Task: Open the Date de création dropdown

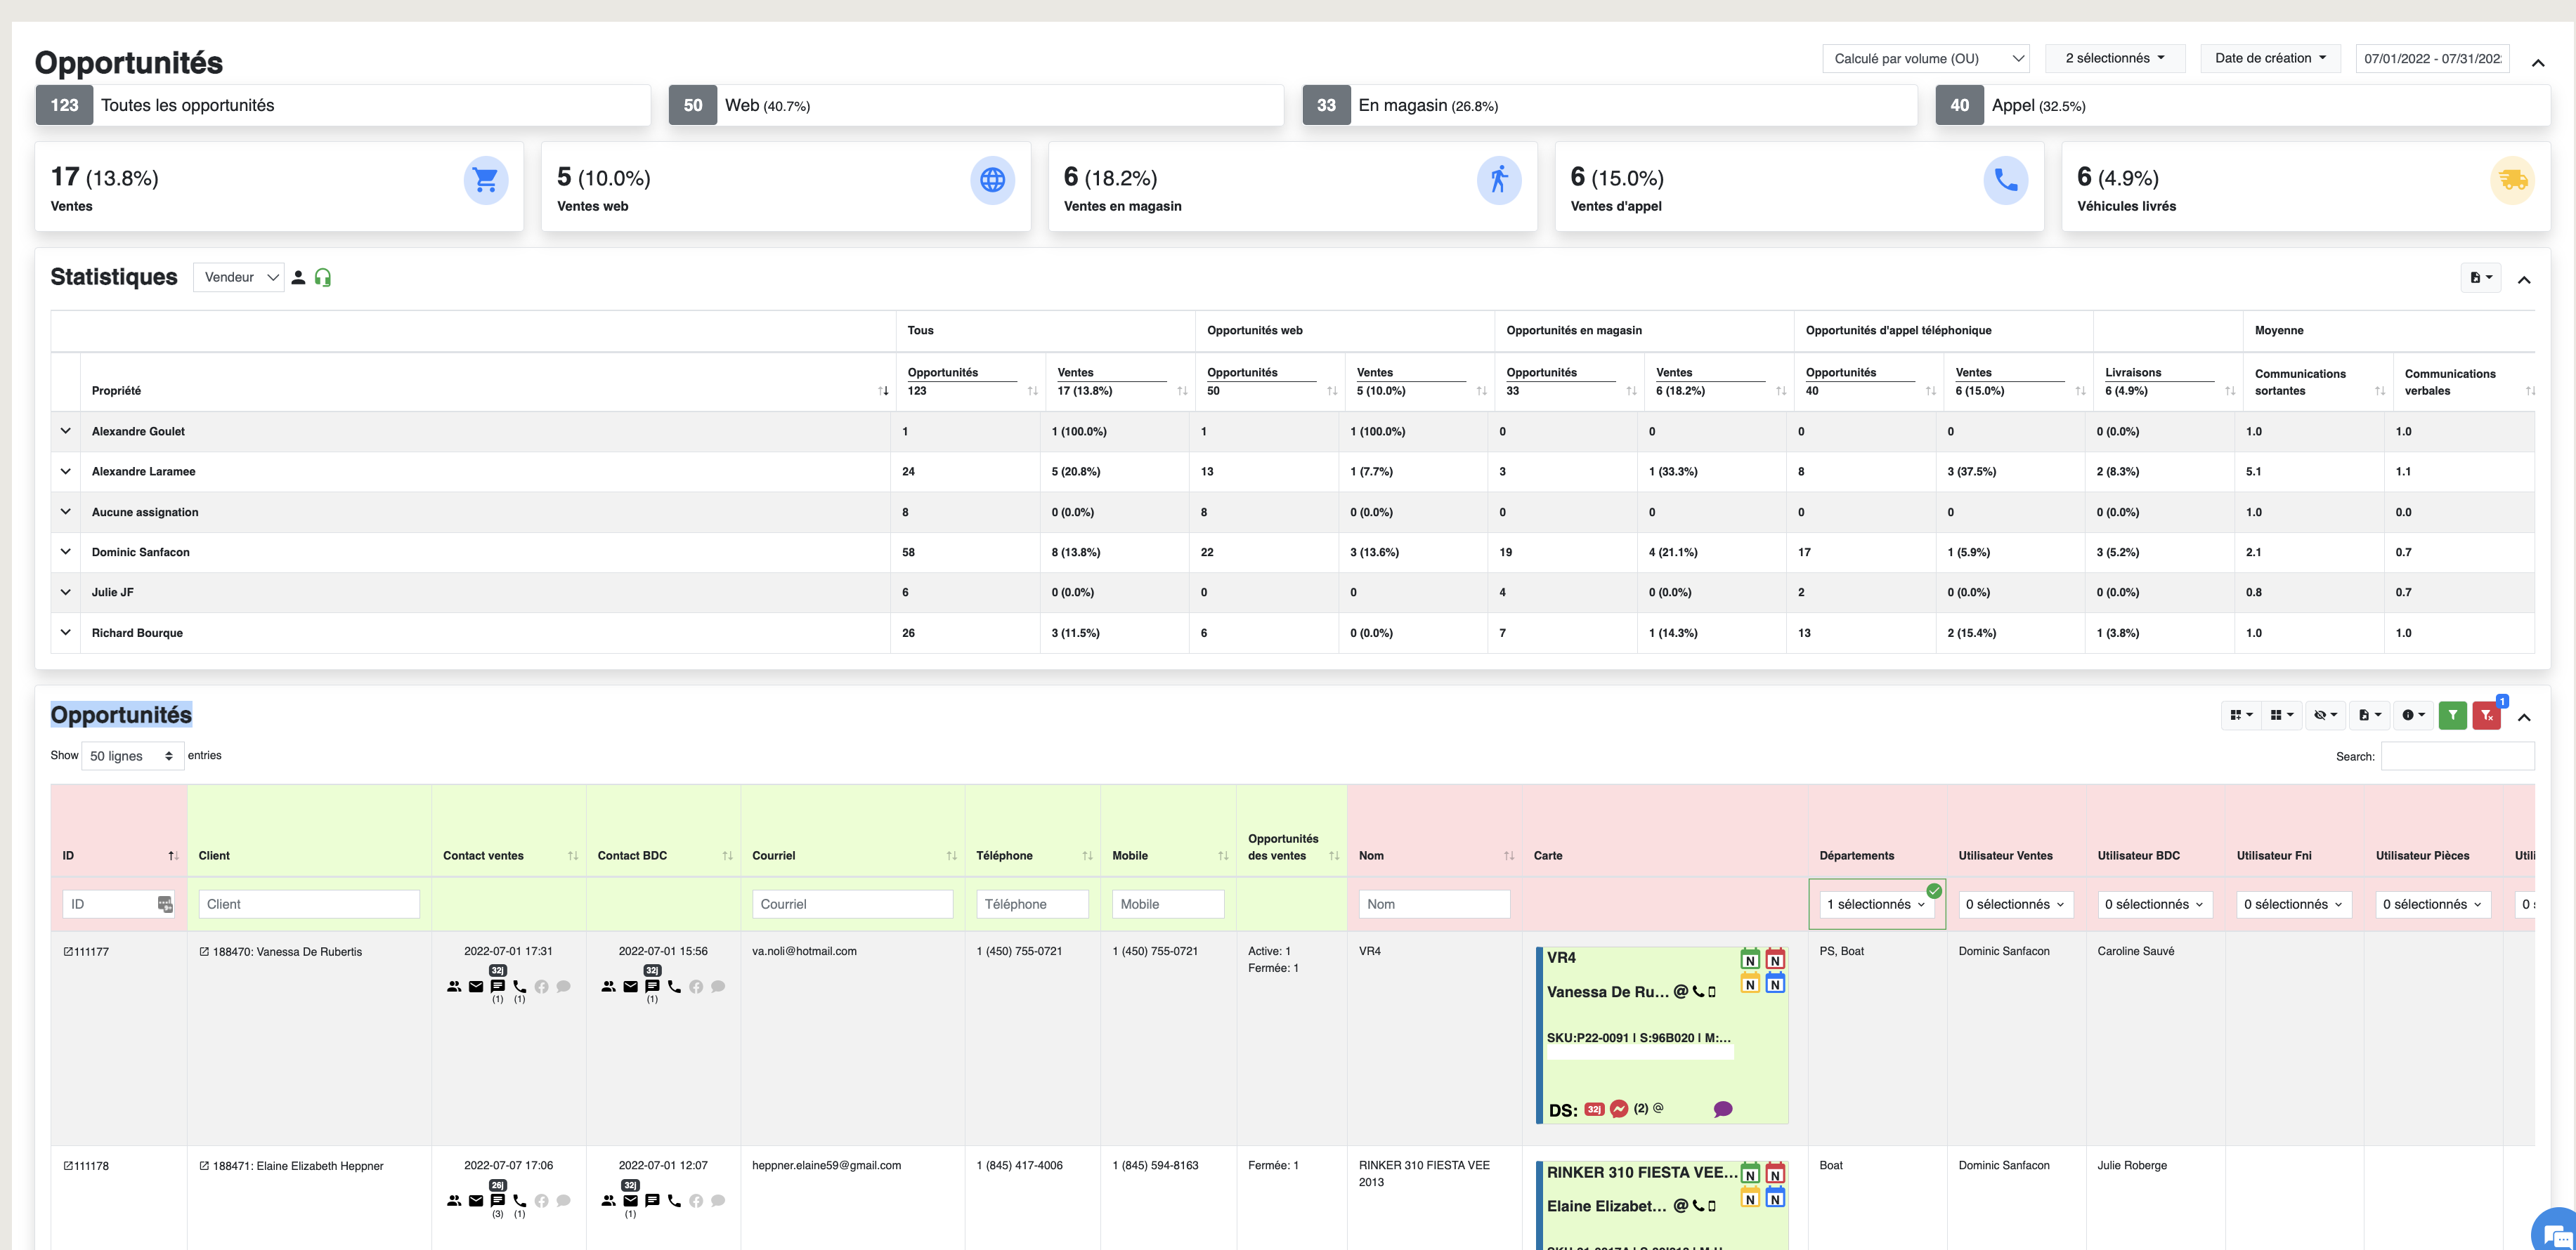Action: point(2270,59)
